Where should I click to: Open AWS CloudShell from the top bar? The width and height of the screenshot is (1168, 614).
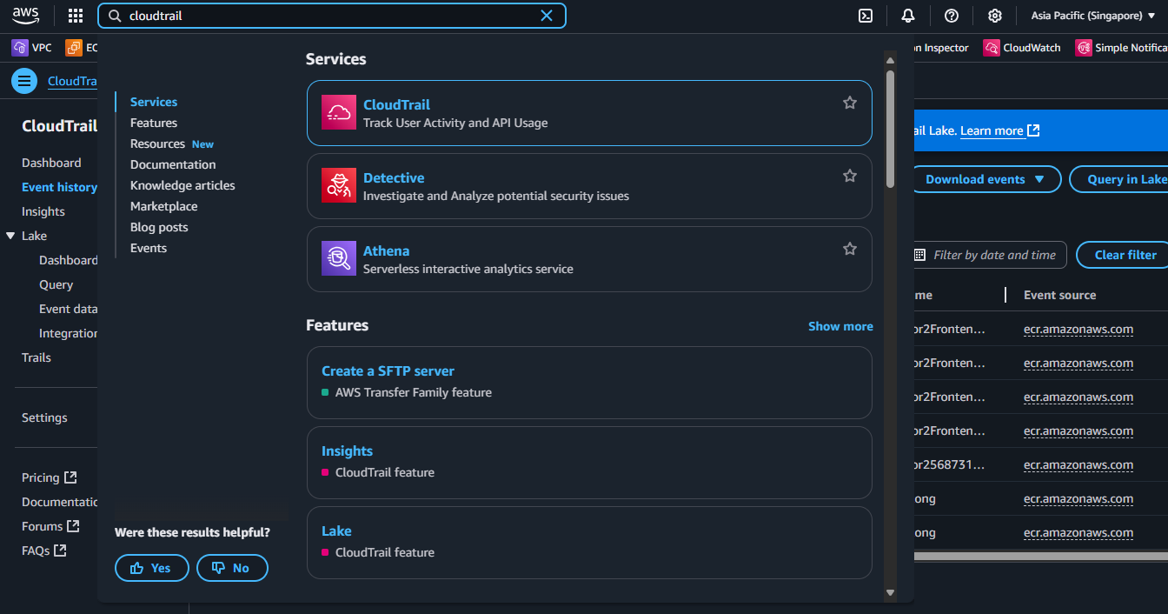click(865, 16)
